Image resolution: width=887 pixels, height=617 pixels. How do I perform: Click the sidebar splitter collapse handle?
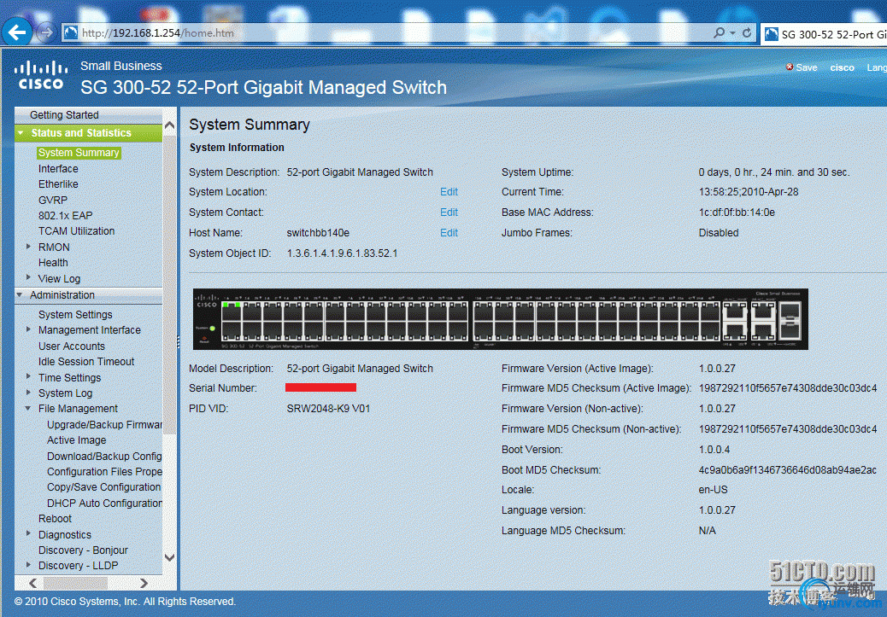pyautogui.click(x=179, y=342)
